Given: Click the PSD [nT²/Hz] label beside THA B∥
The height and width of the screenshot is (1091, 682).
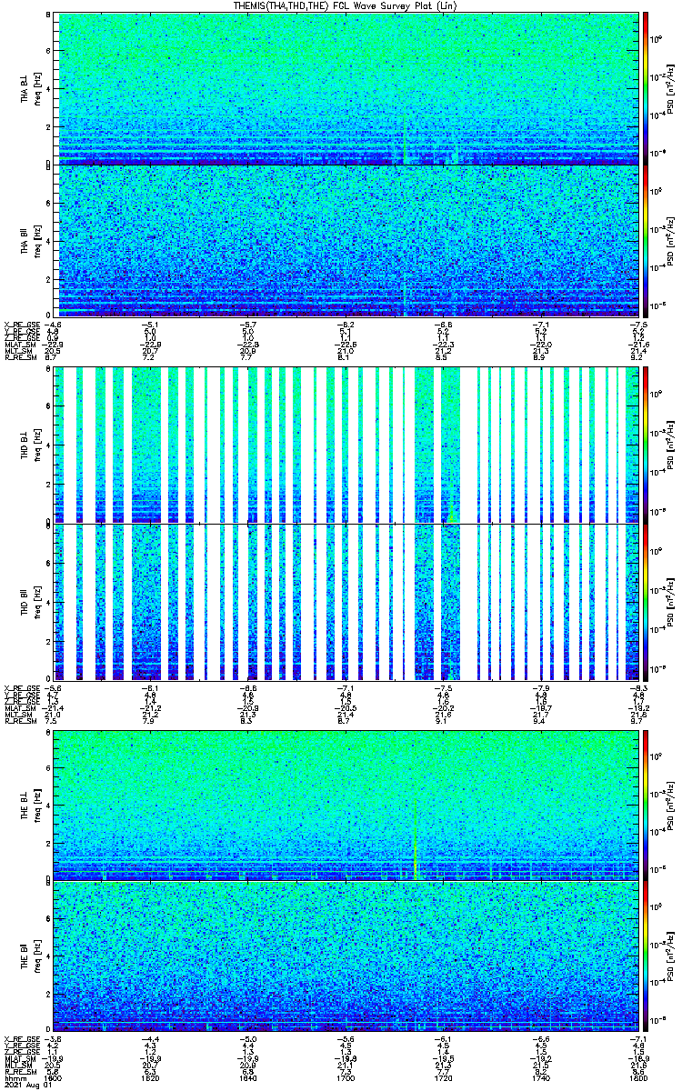Looking at the screenshot, I should point(672,240).
